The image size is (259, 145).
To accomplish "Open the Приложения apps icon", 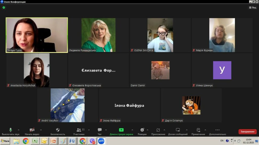I will pos(158,130).
